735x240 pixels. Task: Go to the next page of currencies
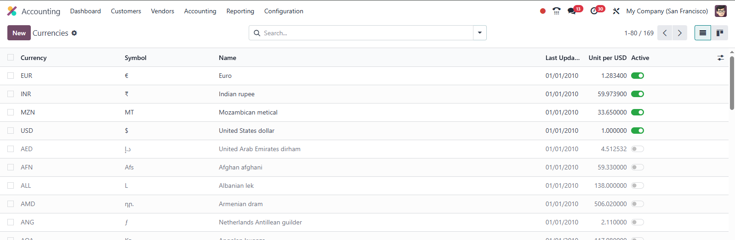679,33
